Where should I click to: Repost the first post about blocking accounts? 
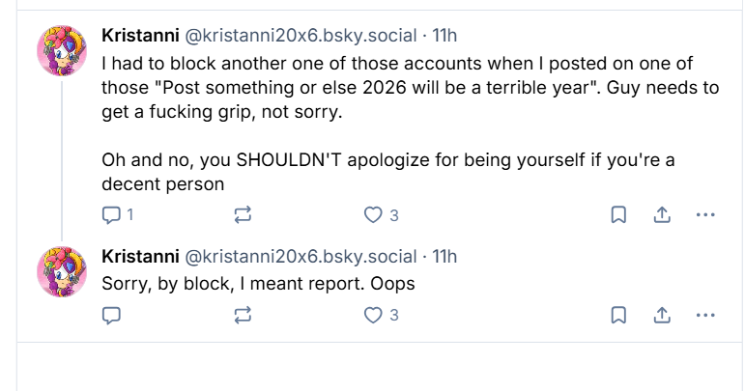(244, 215)
